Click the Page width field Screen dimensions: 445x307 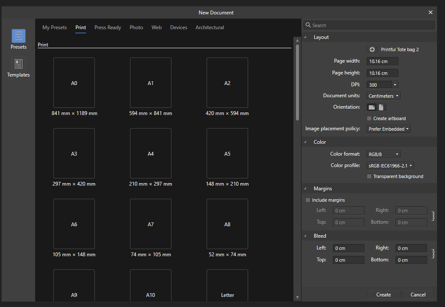[382, 61]
